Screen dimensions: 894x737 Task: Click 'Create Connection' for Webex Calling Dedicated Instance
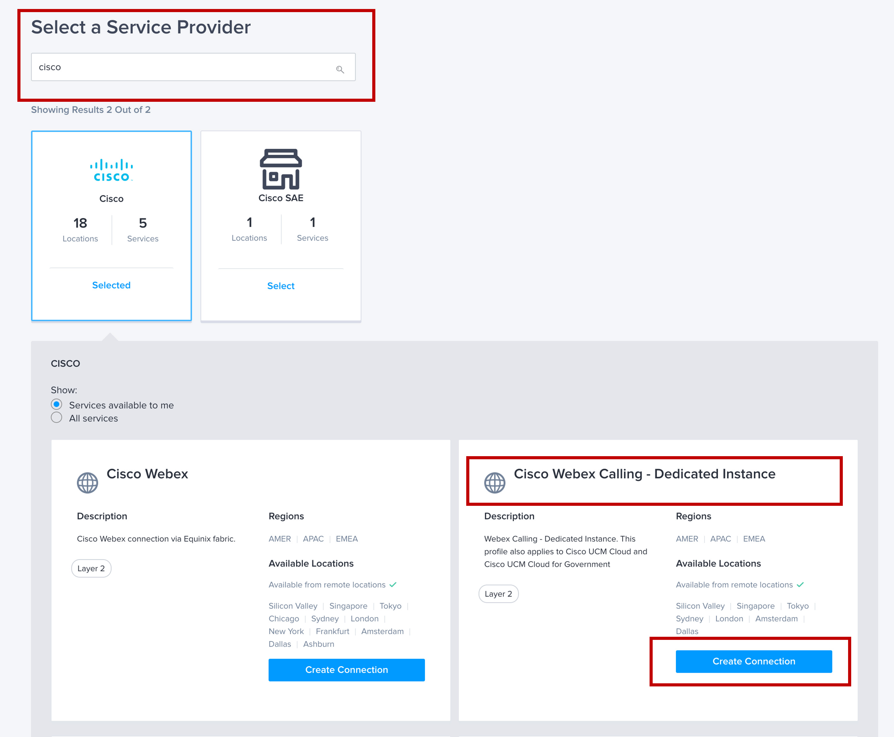point(752,660)
